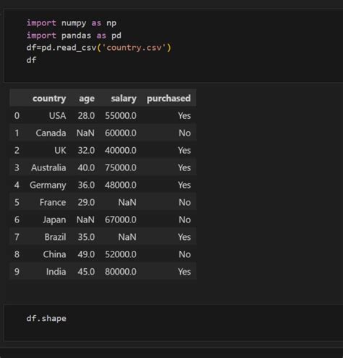The height and width of the screenshot is (358, 343).
Task: Click the read_csv('country.csv') code line
Action: 98,48
